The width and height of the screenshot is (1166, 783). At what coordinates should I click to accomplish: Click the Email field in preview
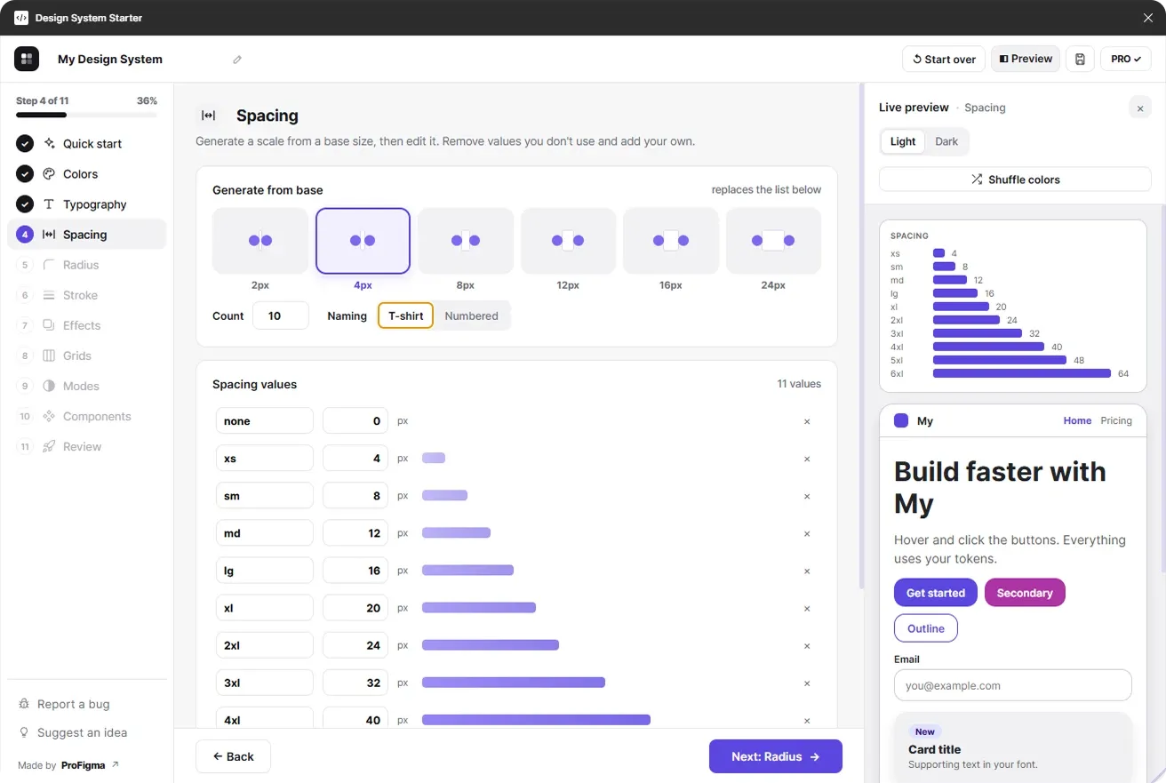(x=1013, y=685)
